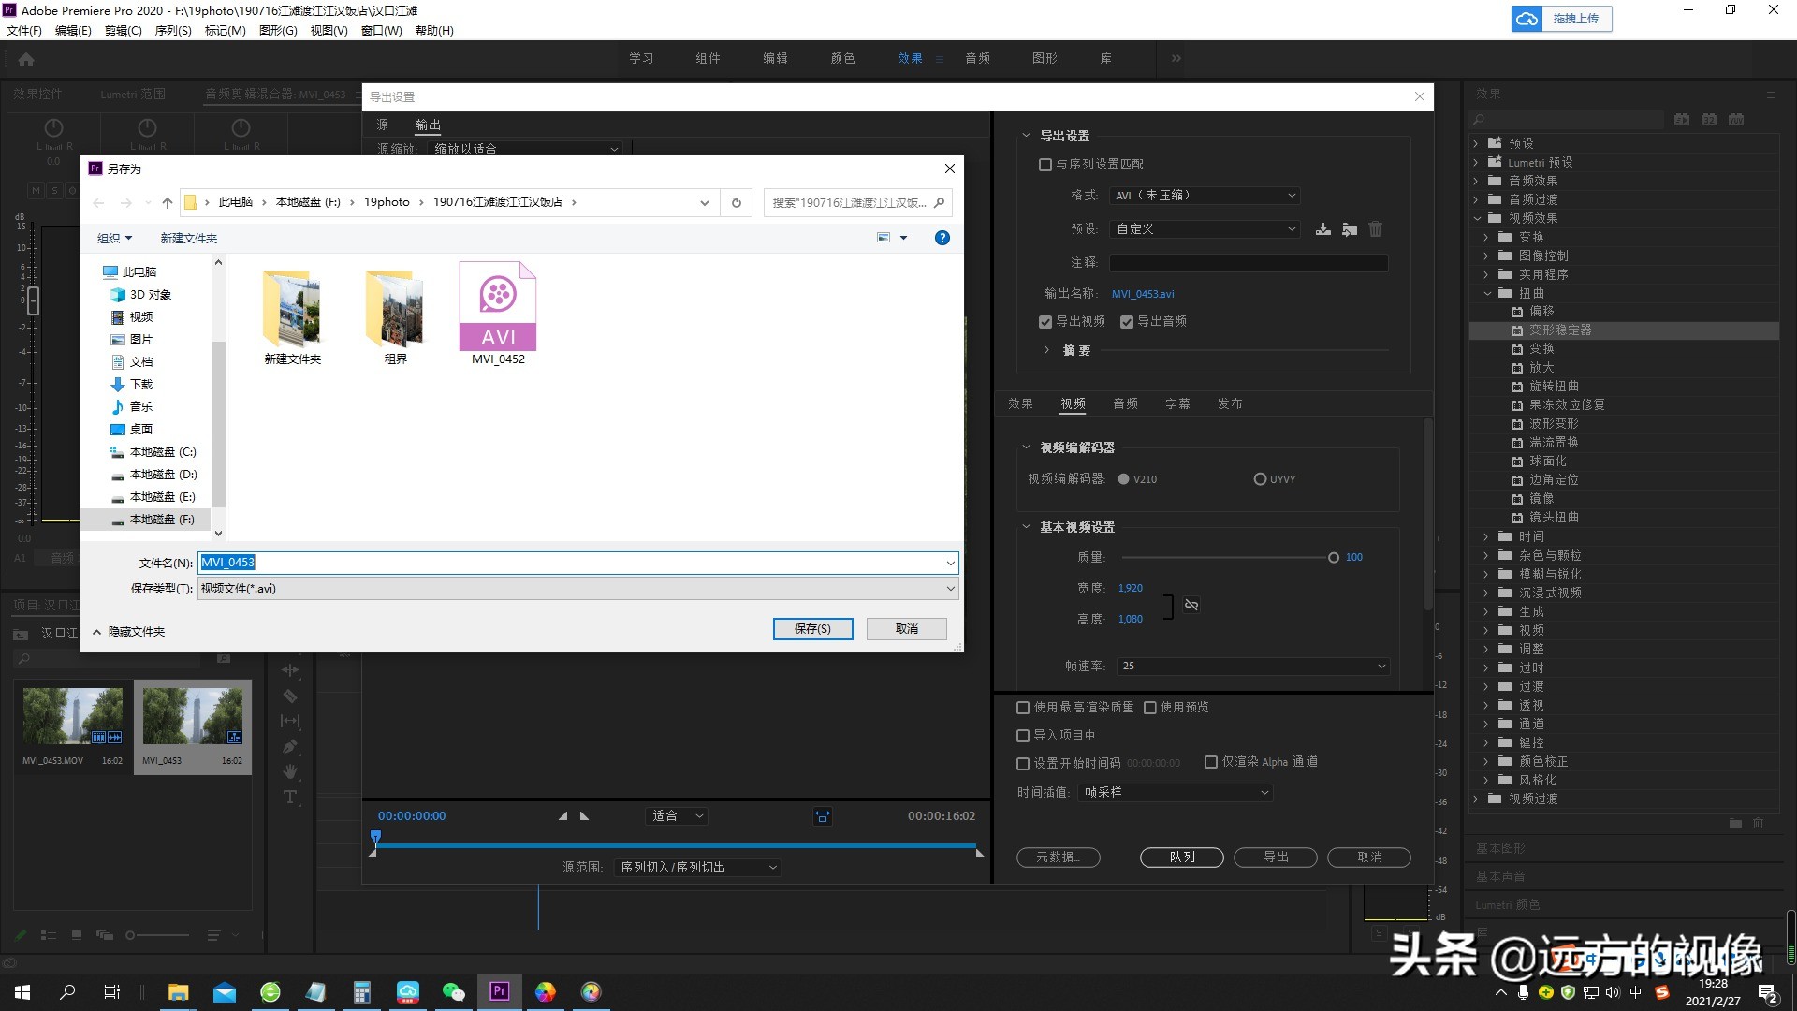Image resolution: width=1797 pixels, height=1011 pixels.
Task: Switch to the 颜色 workspace tab
Action: pyautogui.click(x=842, y=59)
